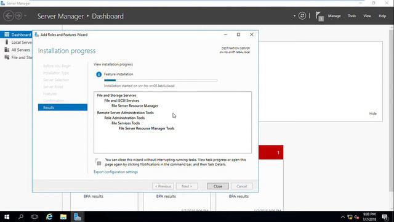The image size is (394, 222).
Task: Click the Feature installation info icon
Action: [98, 74]
